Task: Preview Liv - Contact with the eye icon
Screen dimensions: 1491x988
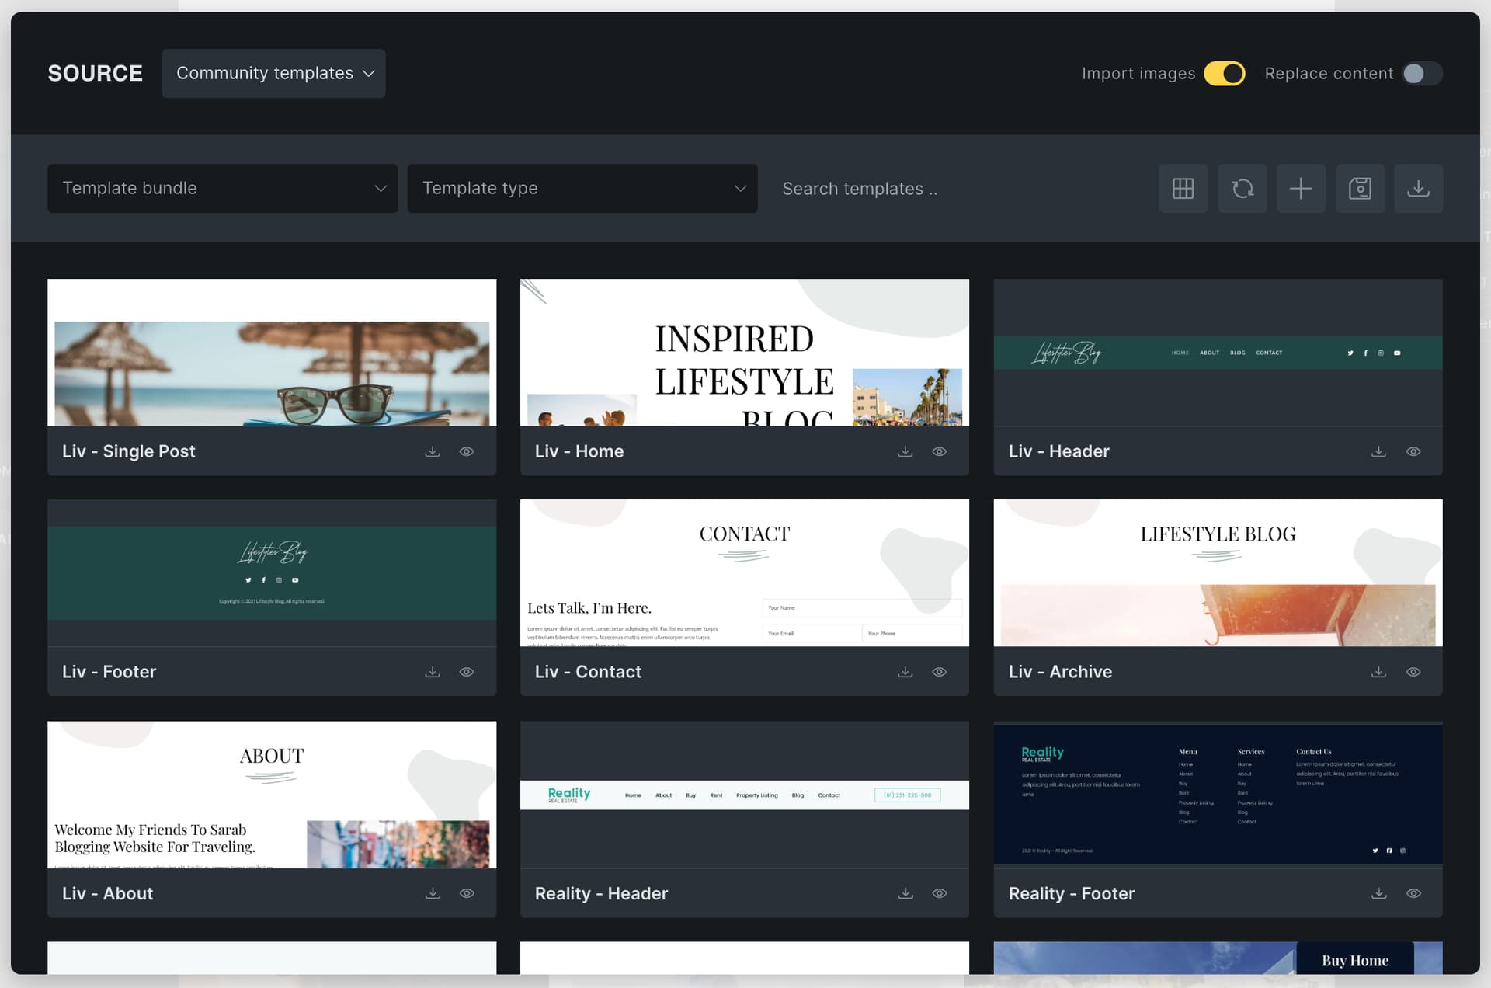Action: pyautogui.click(x=940, y=672)
